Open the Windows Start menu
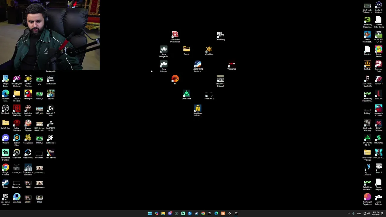386x217 pixels. (150, 213)
